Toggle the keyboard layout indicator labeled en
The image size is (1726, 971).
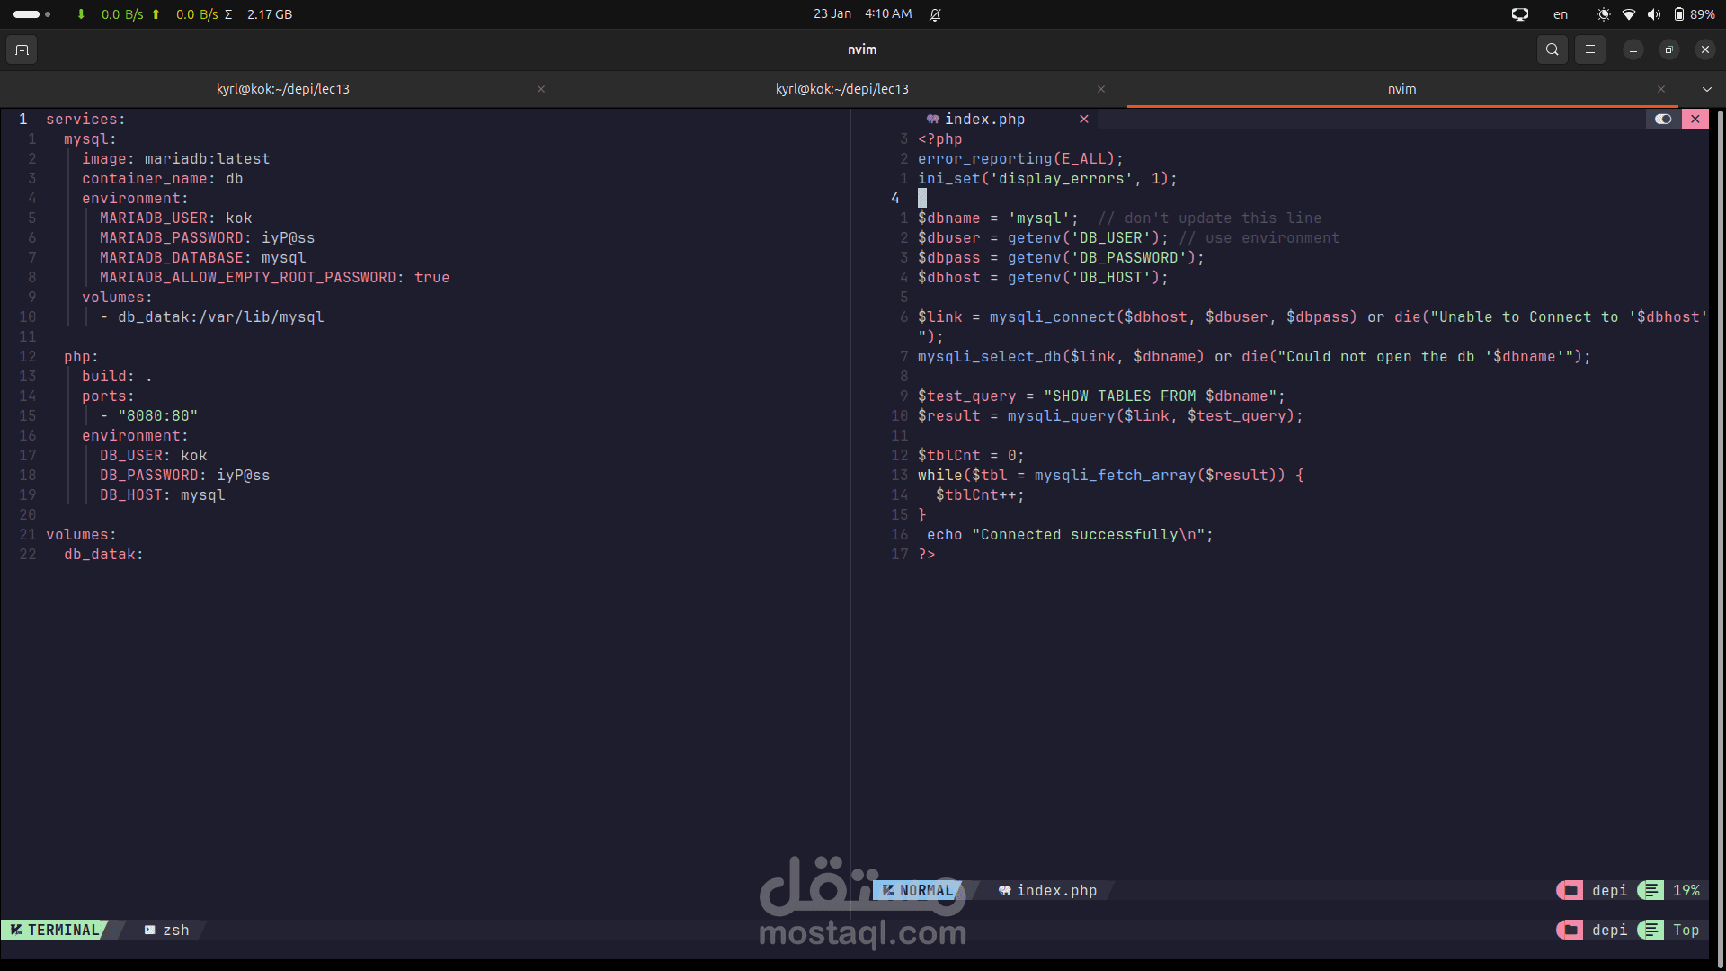click(1560, 14)
